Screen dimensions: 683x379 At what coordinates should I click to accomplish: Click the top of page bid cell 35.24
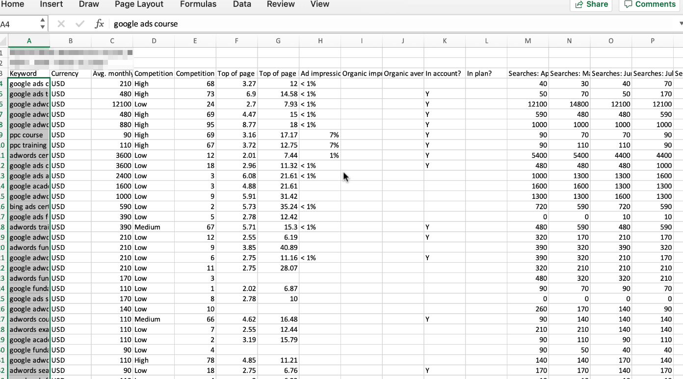coord(278,207)
